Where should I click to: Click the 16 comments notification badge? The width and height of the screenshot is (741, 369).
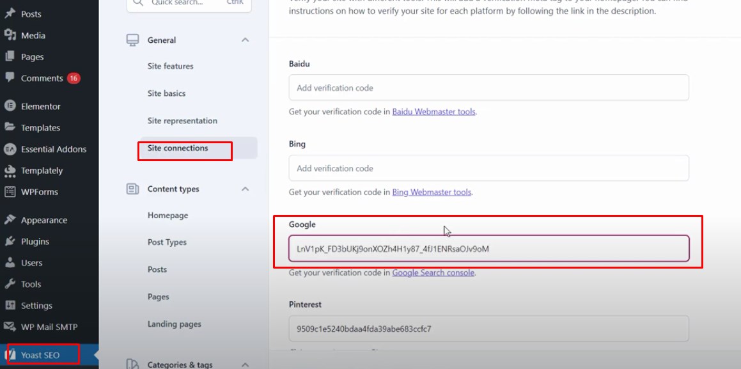pyautogui.click(x=74, y=79)
